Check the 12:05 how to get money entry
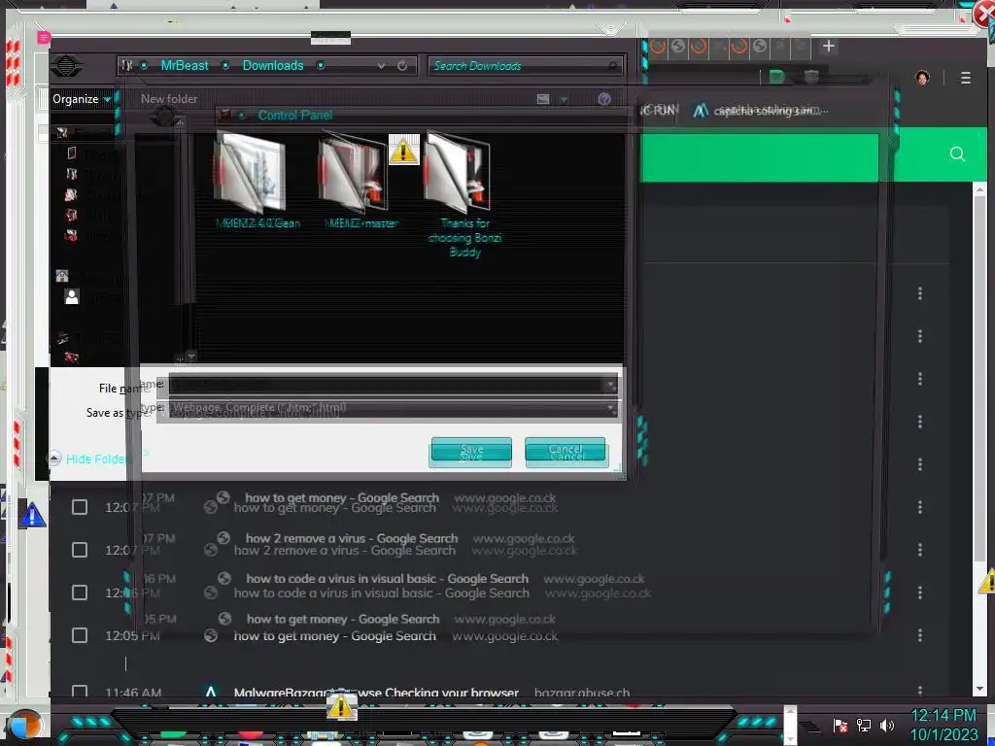The height and width of the screenshot is (746, 995). tap(80, 635)
